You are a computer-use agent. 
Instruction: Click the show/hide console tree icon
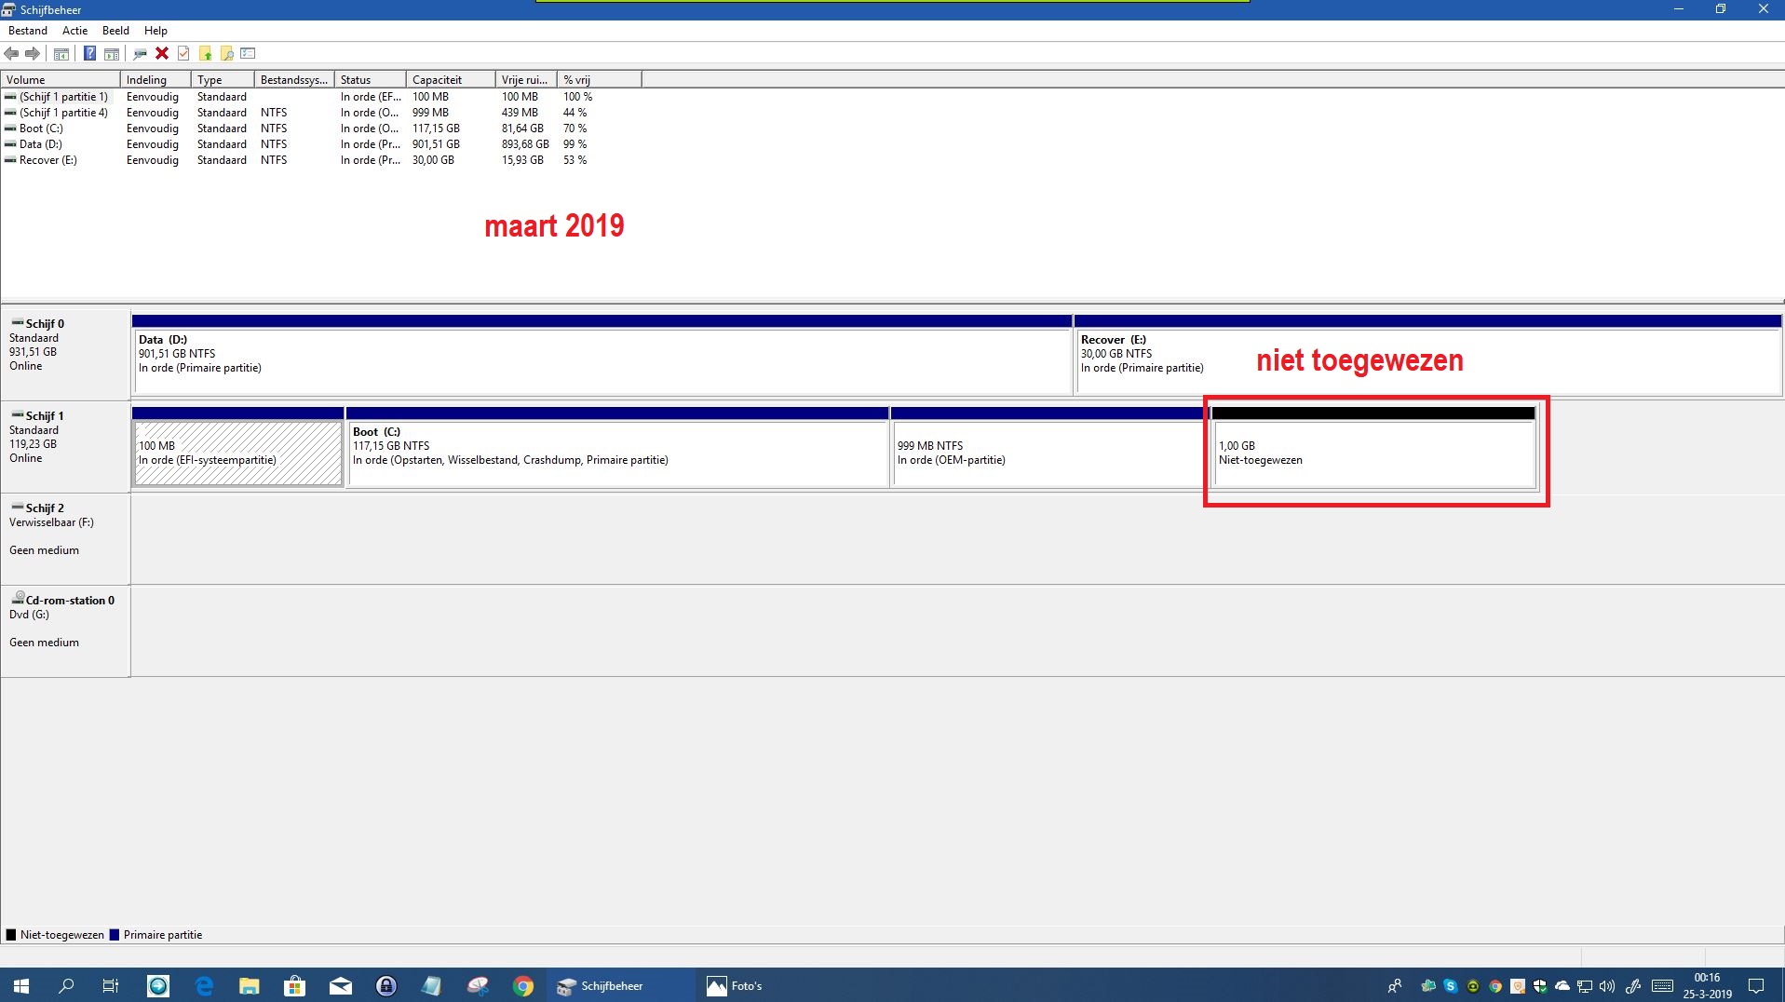(61, 54)
